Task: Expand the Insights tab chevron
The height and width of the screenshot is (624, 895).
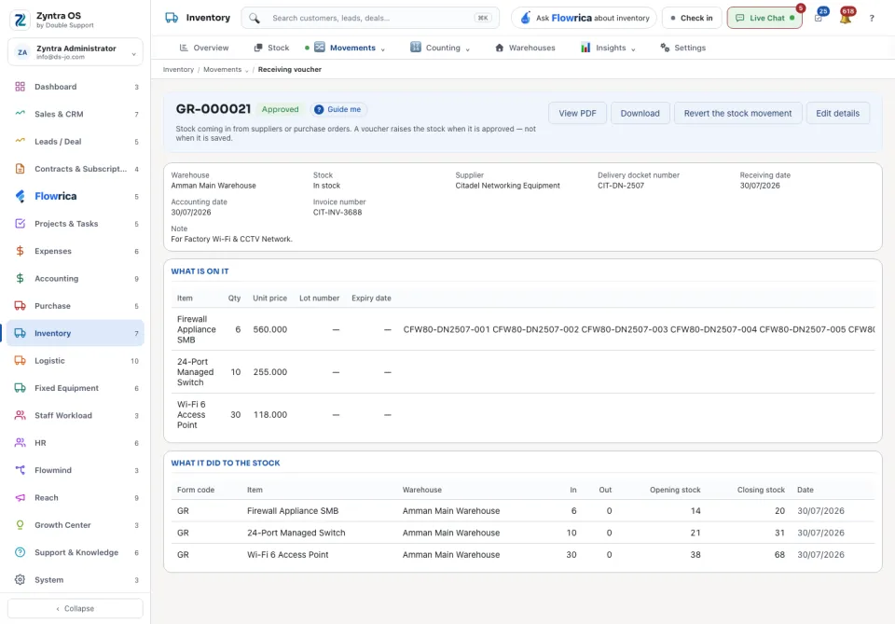Action: (633, 49)
